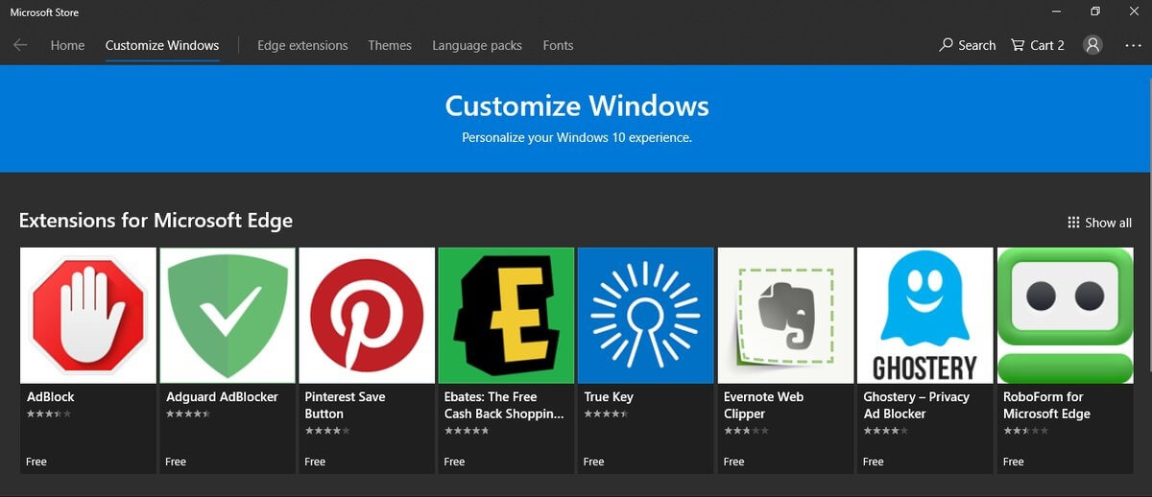Screen dimensions: 1152x497
Task: Click the Ebates star rating
Action: 467,431
